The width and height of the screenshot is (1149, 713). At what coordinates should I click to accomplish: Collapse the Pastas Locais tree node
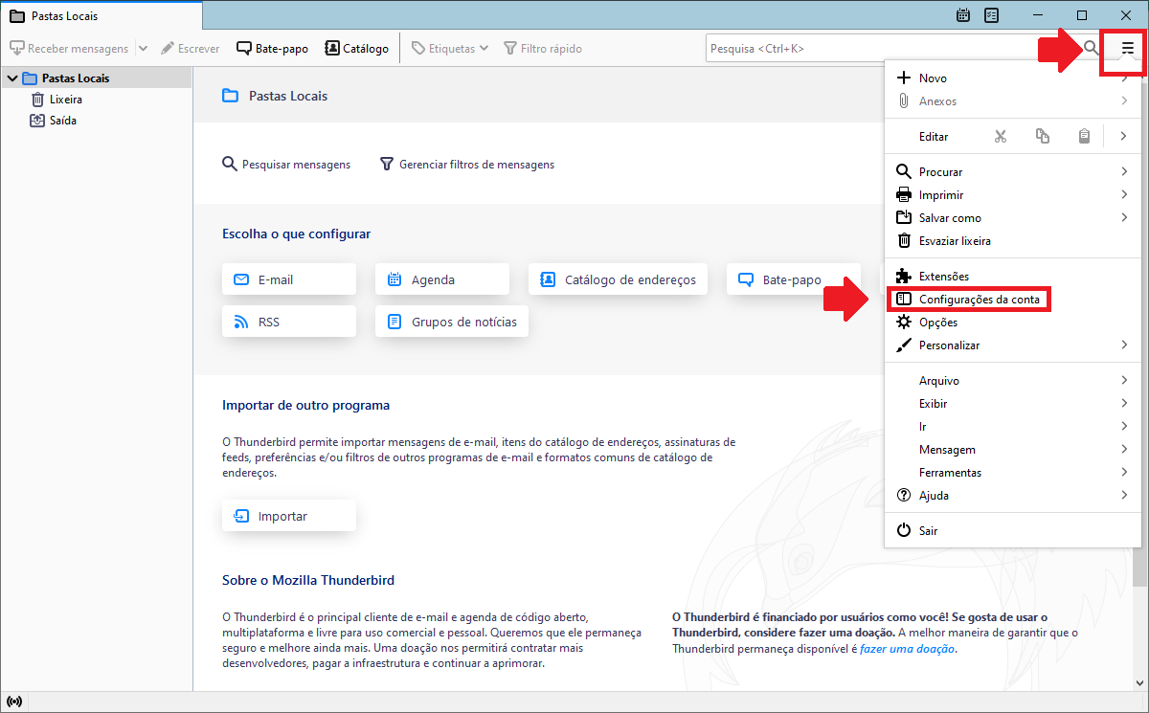11,78
